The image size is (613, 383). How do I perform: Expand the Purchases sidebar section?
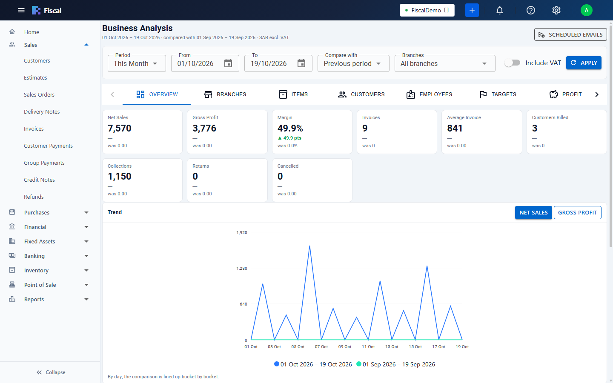pyautogui.click(x=50, y=212)
